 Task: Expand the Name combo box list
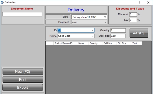point(93,36)
